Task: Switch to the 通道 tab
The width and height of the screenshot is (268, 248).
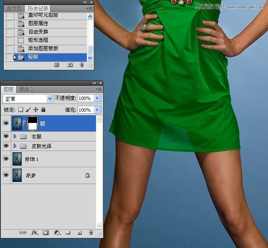Action: click(24, 89)
